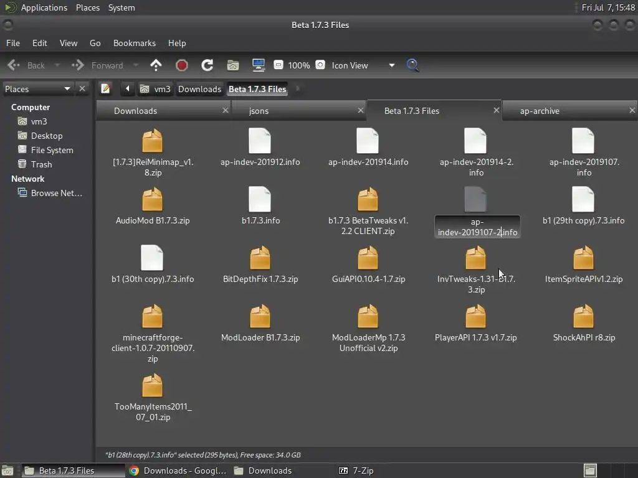The image size is (638, 478).
Task: Select the ModLoader B1.7.3.zip archive icon
Action: point(260,316)
